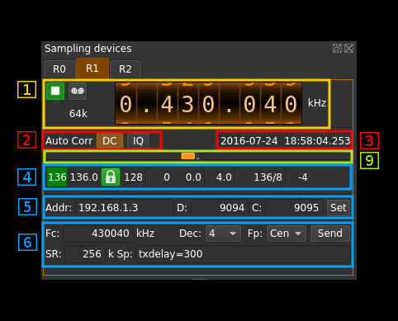Apply address with the Set button
The width and height of the screenshot is (398, 321).
point(339,208)
